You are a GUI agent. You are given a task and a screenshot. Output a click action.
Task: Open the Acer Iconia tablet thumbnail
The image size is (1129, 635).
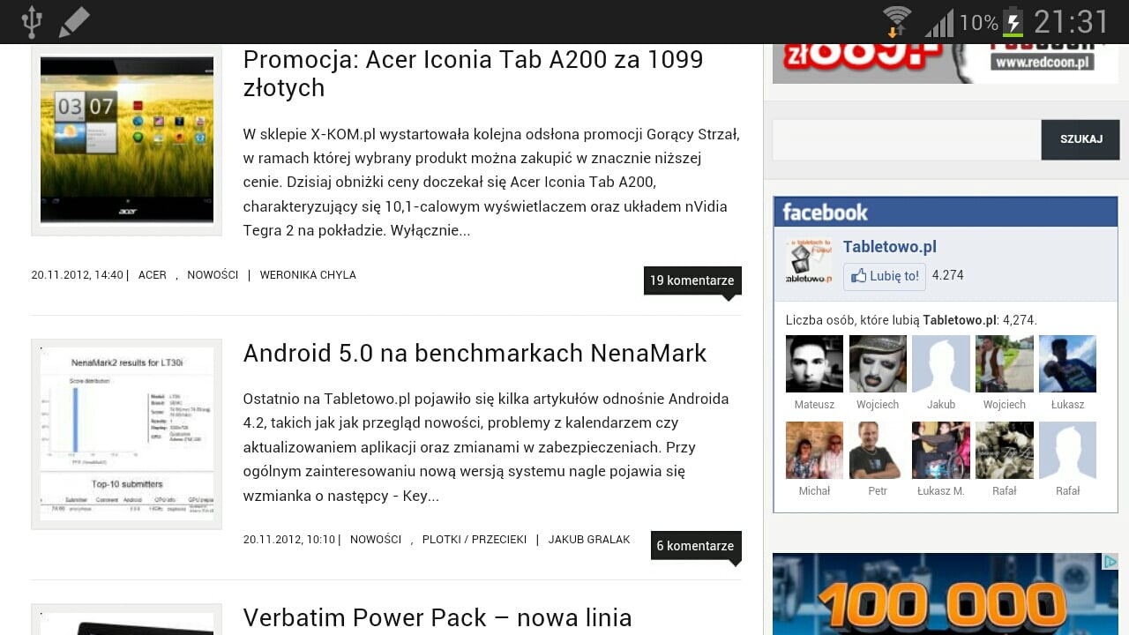126,140
